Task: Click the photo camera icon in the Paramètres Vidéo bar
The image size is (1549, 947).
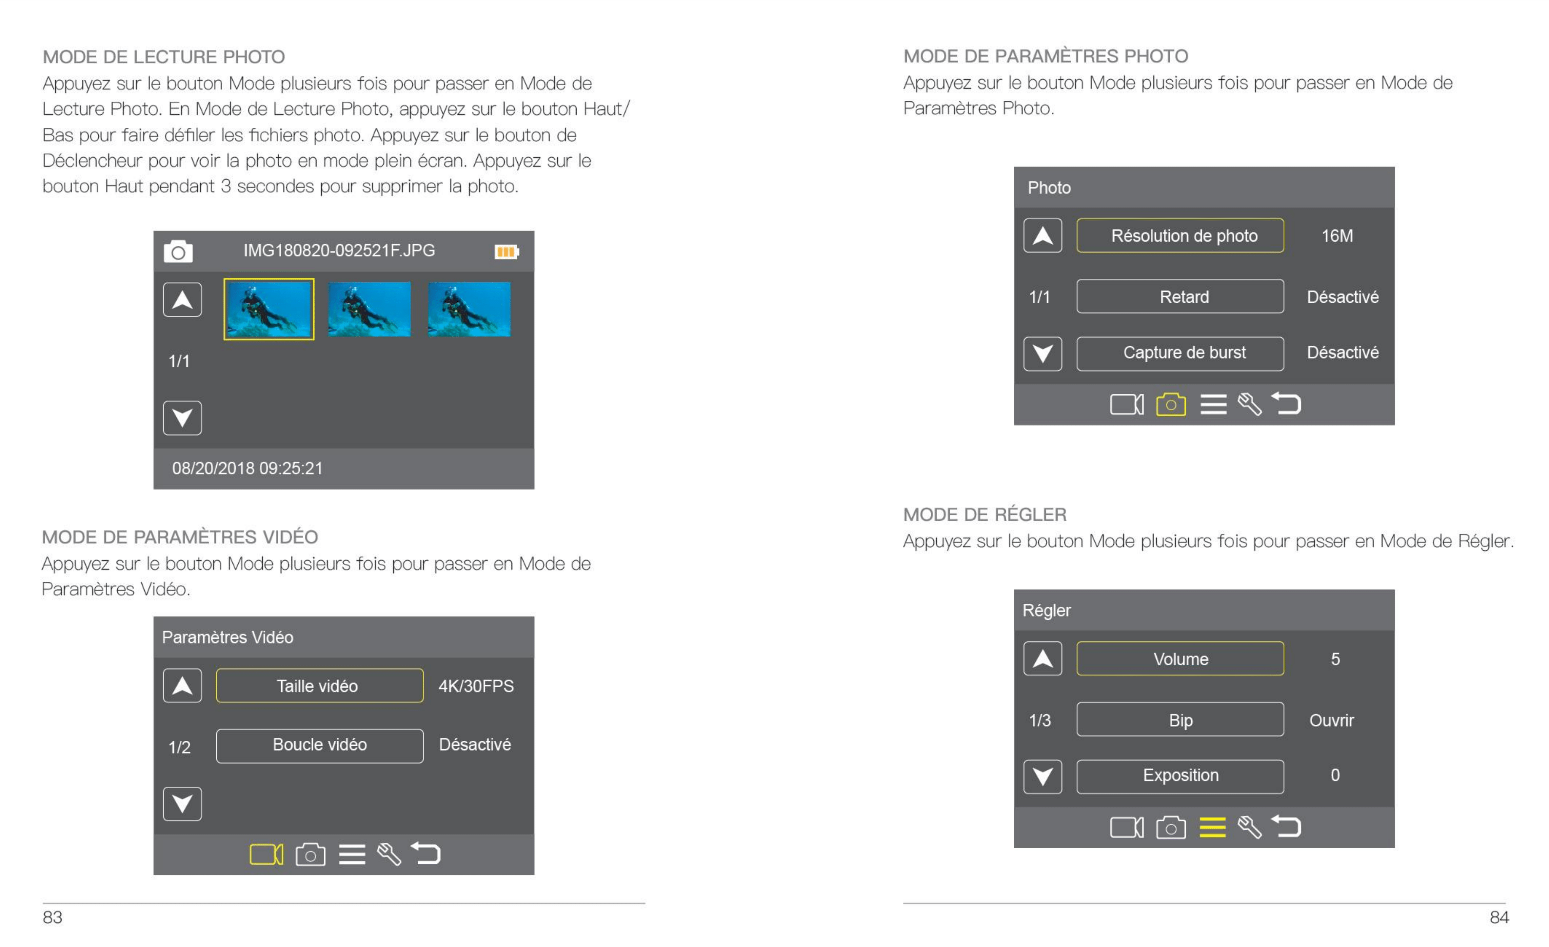Action: point(310,855)
